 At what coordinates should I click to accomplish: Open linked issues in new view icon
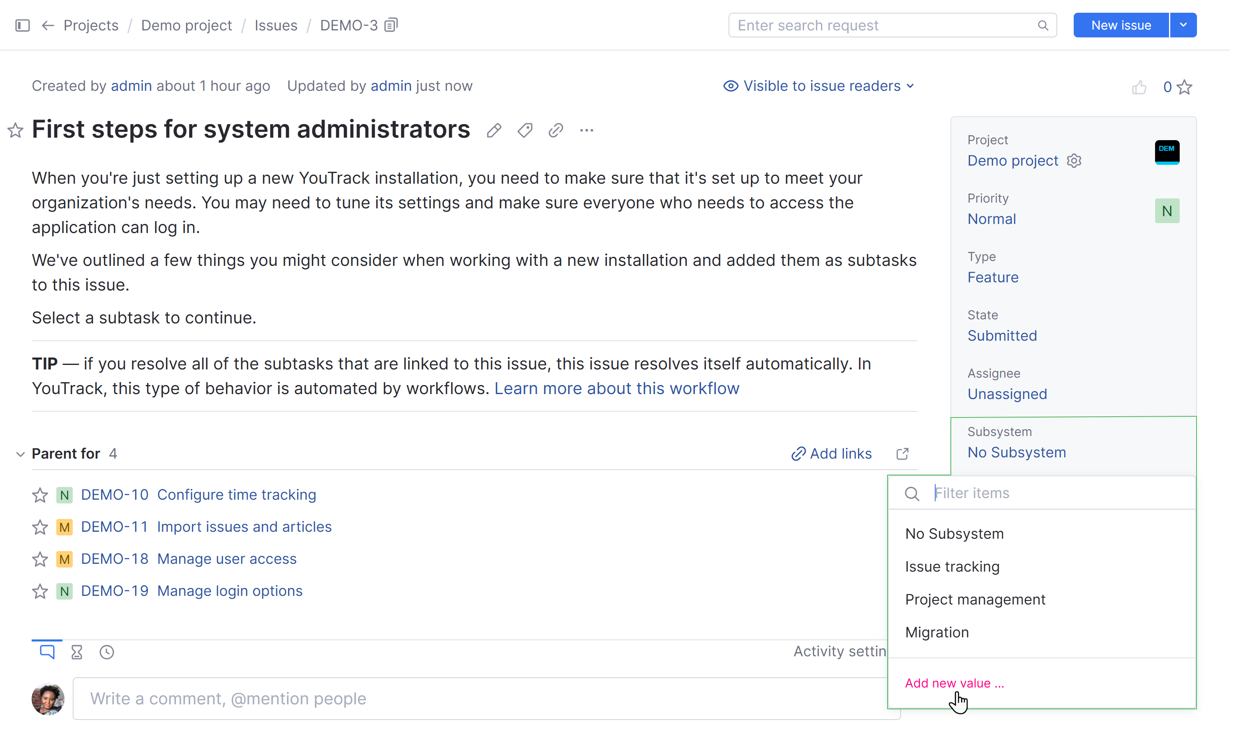tap(902, 454)
